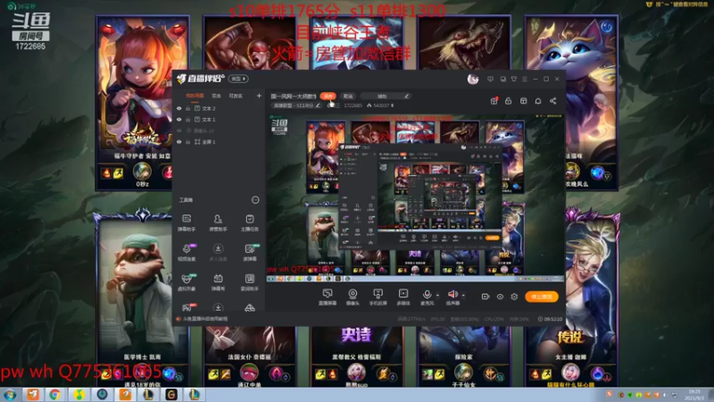
Task: Open the Windows Start button
Action: click(10, 395)
